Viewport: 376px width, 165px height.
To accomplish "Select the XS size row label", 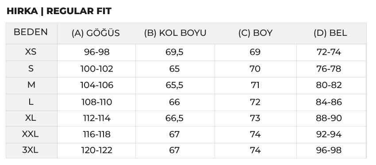I will [31, 52].
